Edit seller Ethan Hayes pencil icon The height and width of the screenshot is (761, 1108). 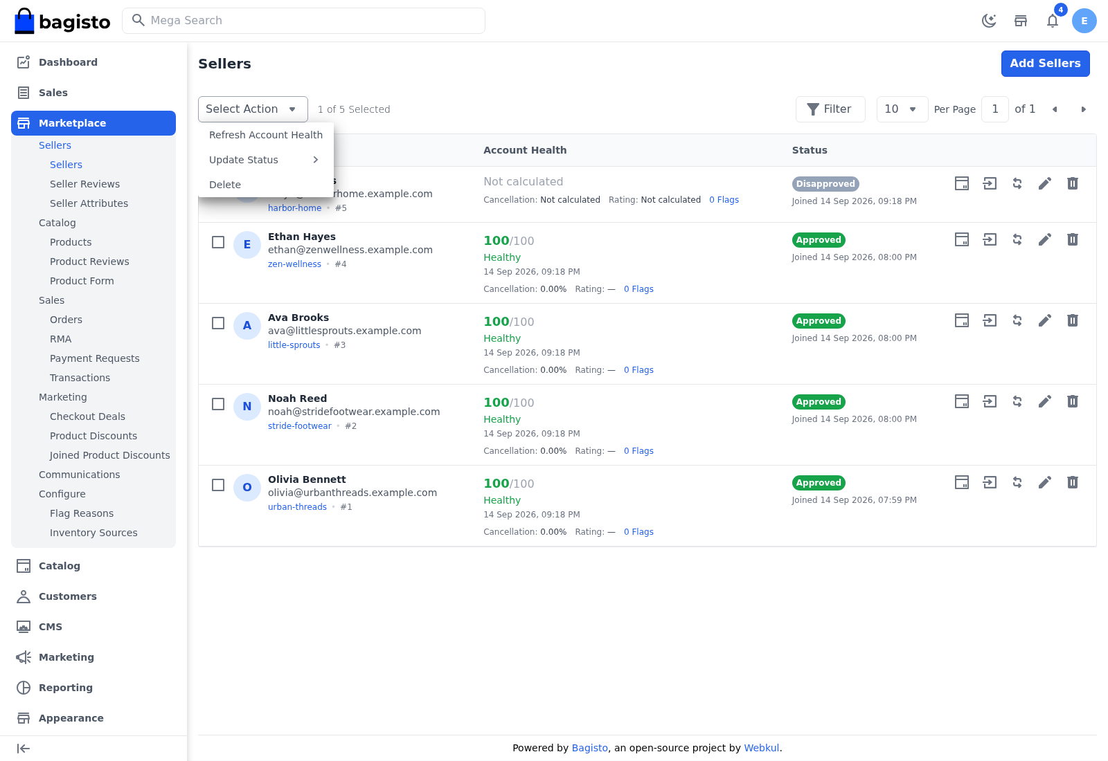pyautogui.click(x=1045, y=239)
